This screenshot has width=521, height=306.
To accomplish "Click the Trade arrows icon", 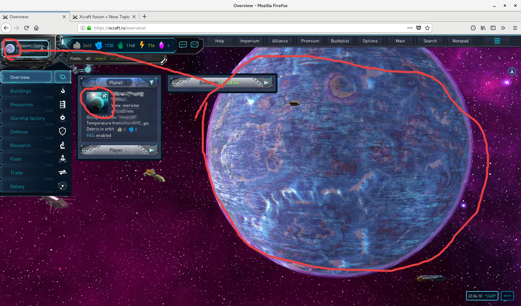I will pyautogui.click(x=63, y=173).
